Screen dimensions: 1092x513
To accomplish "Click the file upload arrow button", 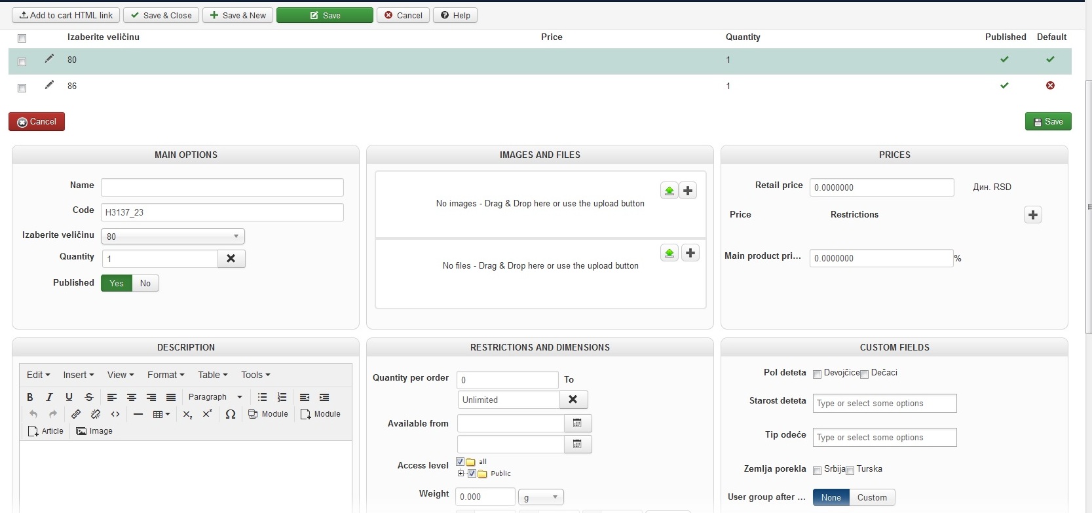I will click(669, 253).
